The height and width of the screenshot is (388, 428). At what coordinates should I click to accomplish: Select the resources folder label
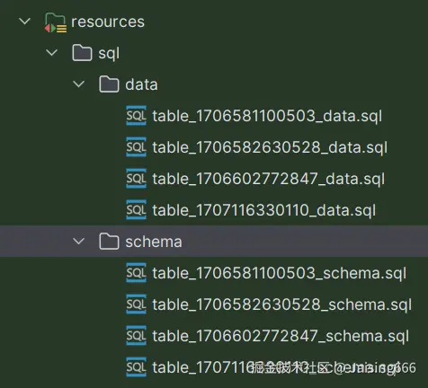108,22
